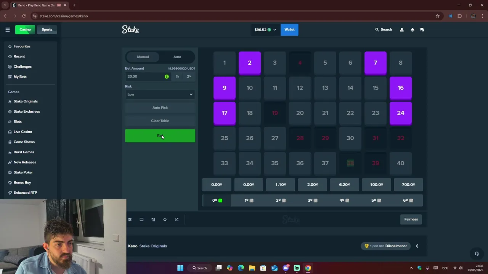The width and height of the screenshot is (488, 274).
Task: Deselect Keno tile 17
Action: 225,113
